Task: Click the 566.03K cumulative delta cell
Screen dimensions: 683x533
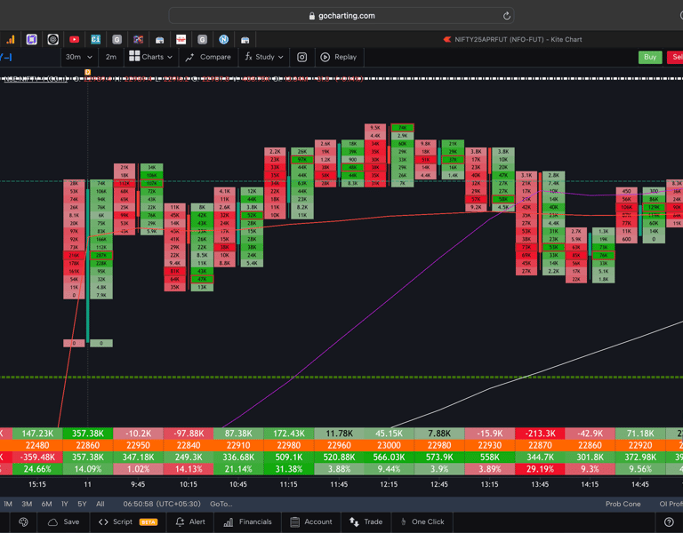Action: [389, 457]
